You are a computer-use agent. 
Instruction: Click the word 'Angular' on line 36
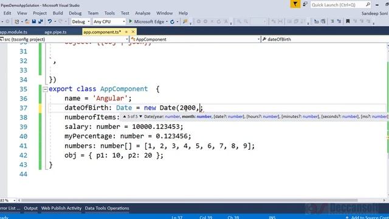pos(110,99)
